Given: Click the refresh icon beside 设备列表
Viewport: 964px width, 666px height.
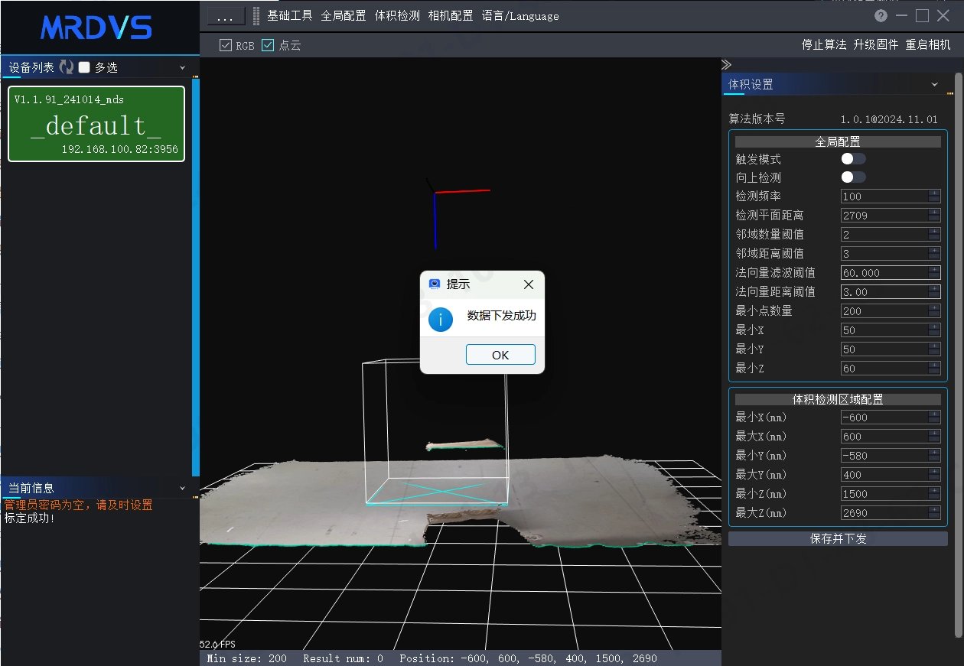Looking at the screenshot, I should [x=67, y=67].
